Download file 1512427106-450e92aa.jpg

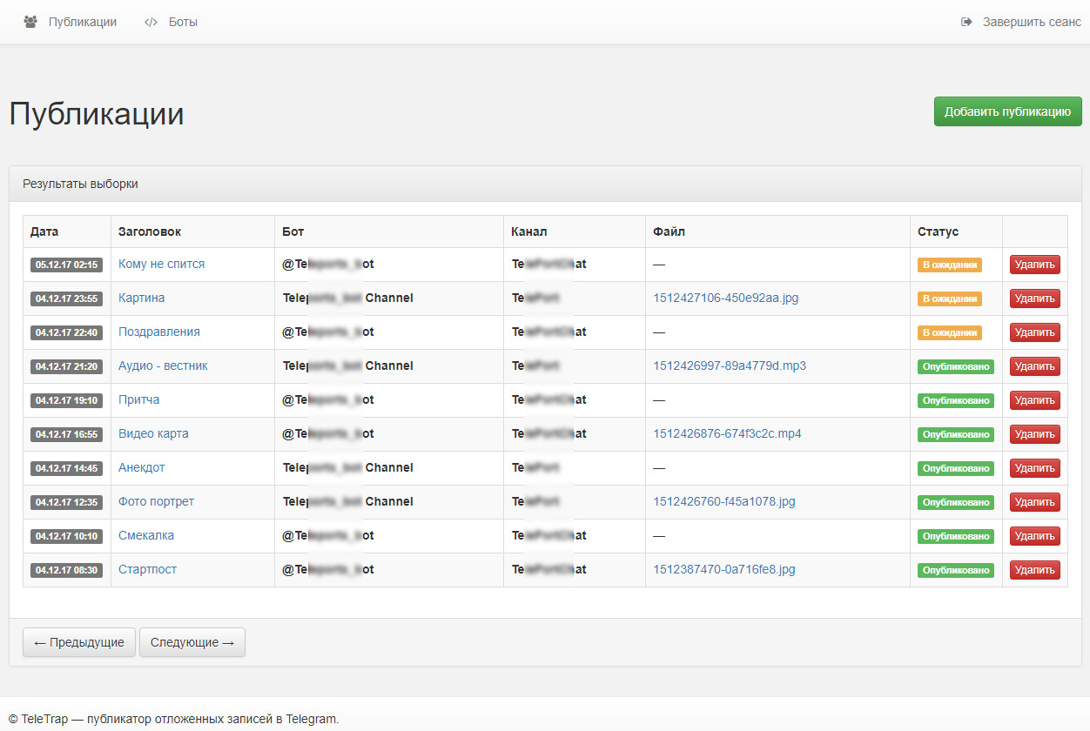(725, 298)
